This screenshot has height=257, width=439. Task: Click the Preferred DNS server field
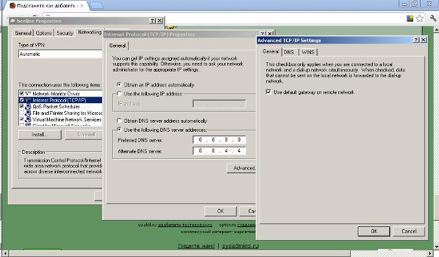pos(219,140)
